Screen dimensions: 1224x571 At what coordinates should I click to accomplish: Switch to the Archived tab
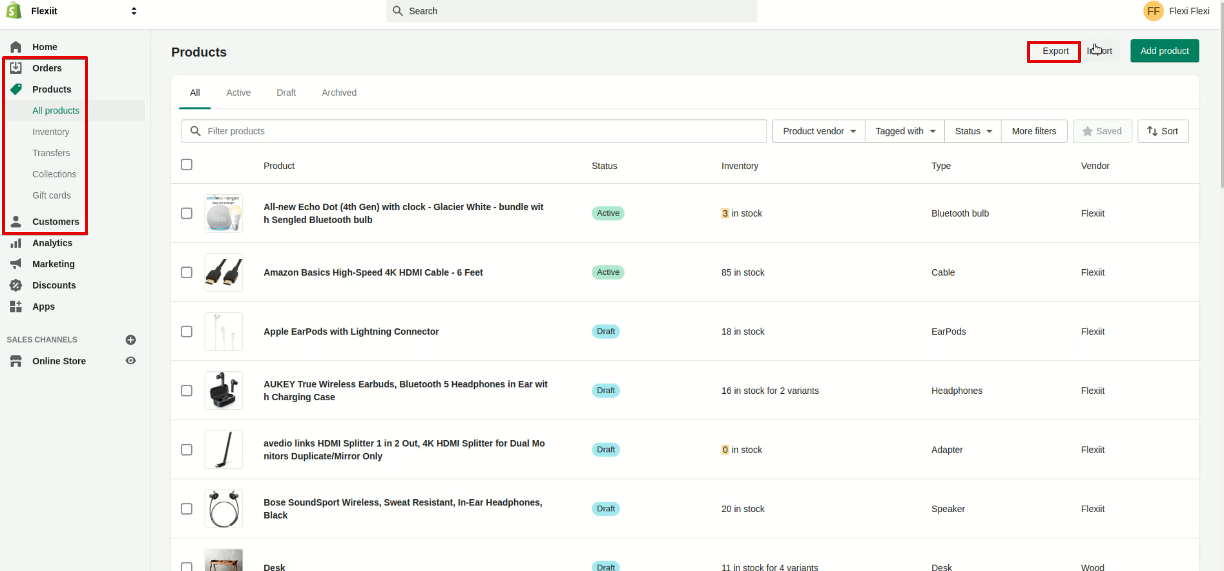point(339,93)
